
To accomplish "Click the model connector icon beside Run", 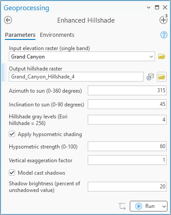I will [122, 206].
